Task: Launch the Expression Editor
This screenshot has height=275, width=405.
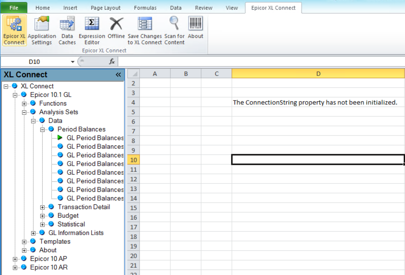Action: (x=92, y=30)
